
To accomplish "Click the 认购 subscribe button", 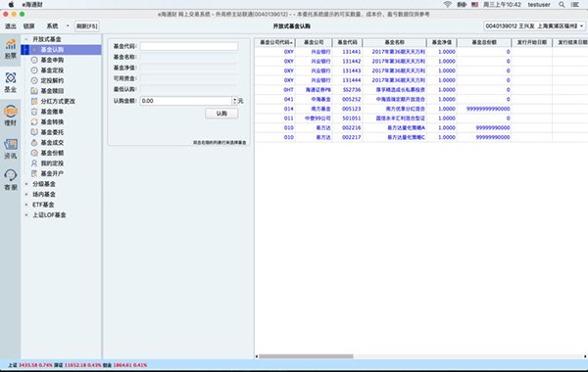I will point(221,114).
